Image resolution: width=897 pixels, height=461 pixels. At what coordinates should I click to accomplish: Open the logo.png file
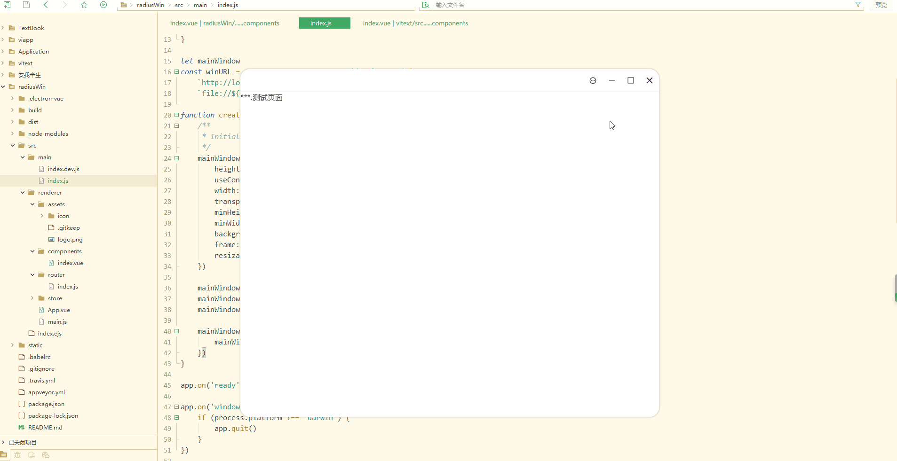71,239
